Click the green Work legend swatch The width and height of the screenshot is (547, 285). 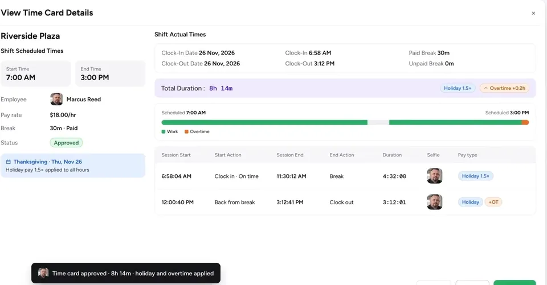(x=164, y=132)
